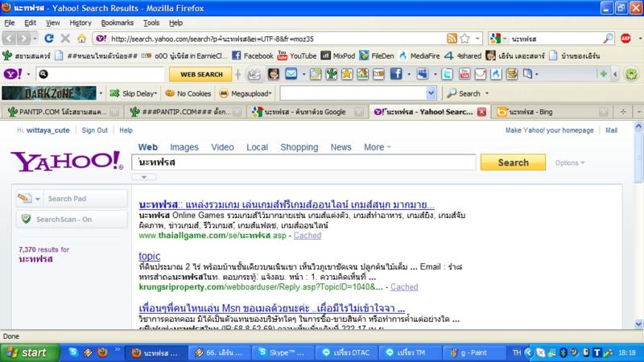Click the DarkZone toolbar logo

pos(49,93)
